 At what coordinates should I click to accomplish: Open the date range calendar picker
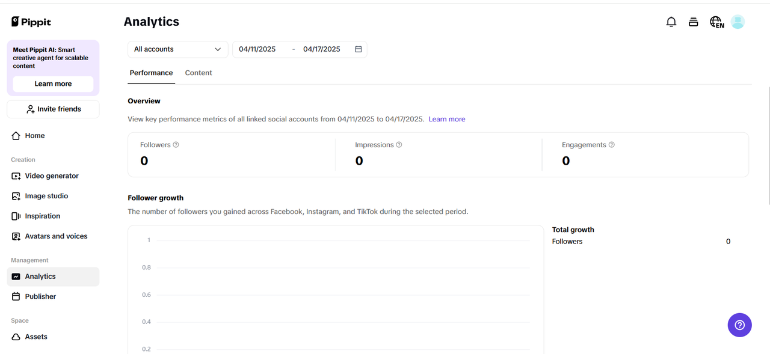click(x=358, y=49)
